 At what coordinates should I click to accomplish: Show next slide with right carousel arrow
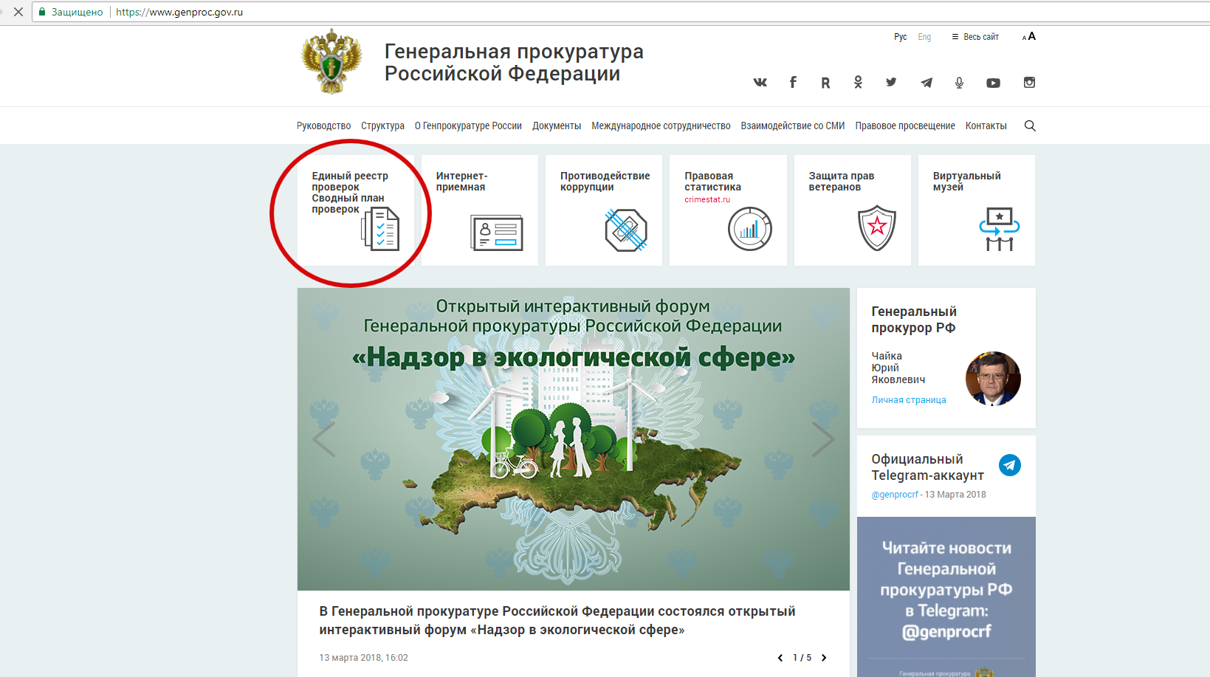[x=822, y=439]
